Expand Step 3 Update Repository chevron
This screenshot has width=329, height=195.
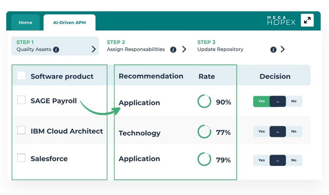click(283, 49)
